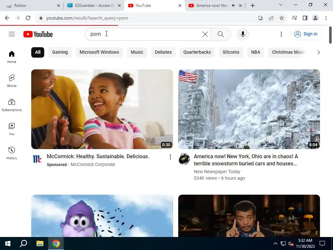
Task: Open a new browser tab
Action: click(252, 6)
